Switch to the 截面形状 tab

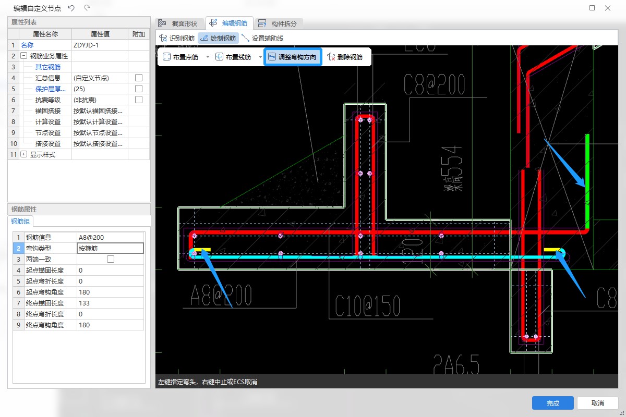[178, 23]
